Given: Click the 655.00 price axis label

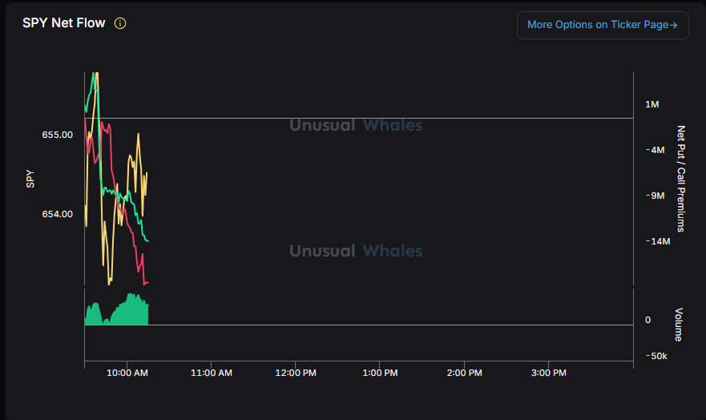Looking at the screenshot, I should click(x=57, y=135).
